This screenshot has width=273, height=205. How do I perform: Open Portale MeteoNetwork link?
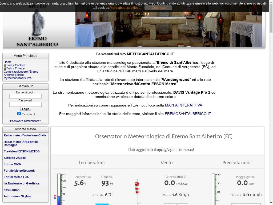19,171
